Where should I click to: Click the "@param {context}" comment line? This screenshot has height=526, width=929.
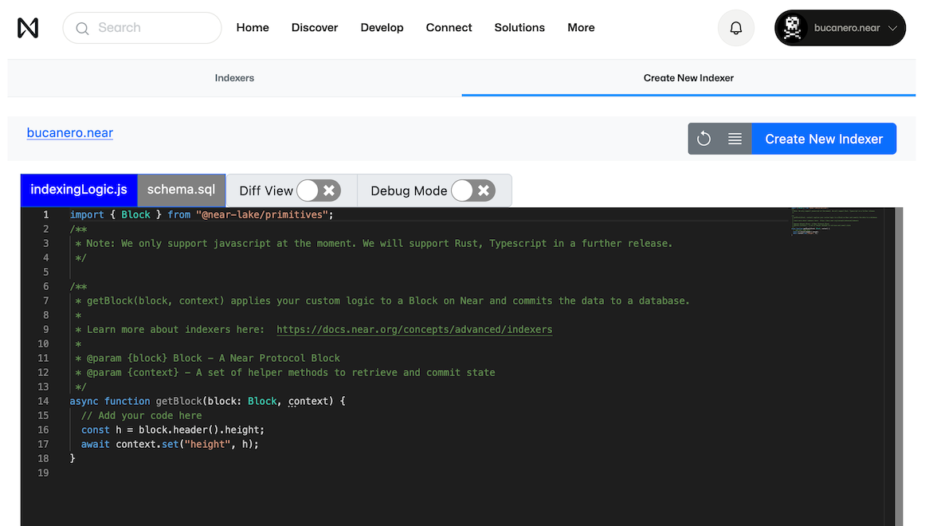point(285,373)
